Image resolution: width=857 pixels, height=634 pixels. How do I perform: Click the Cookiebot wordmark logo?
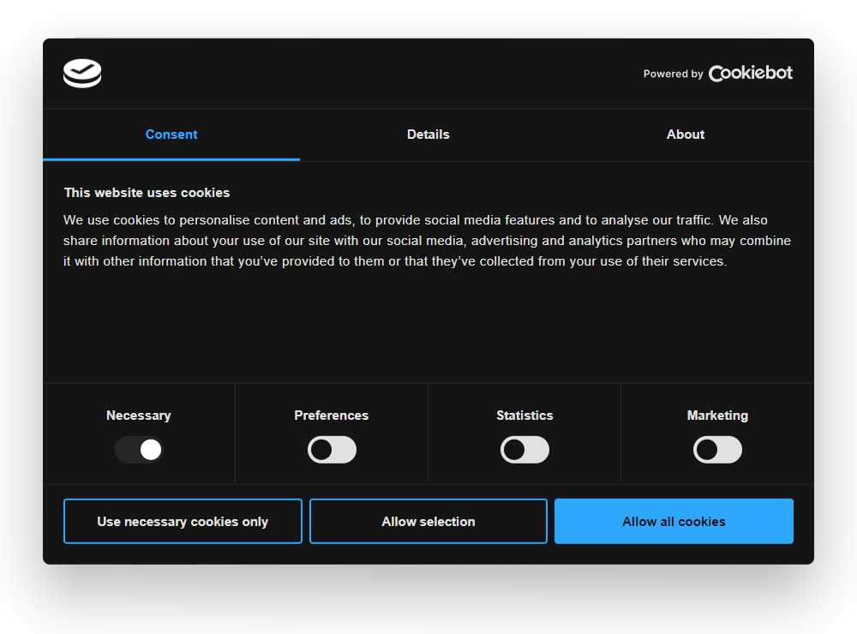pos(750,73)
